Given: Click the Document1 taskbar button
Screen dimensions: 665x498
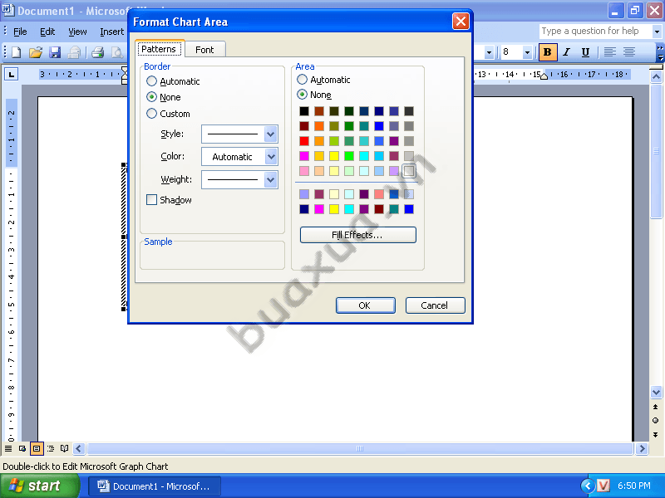Looking at the screenshot, I should (x=155, y=486).
